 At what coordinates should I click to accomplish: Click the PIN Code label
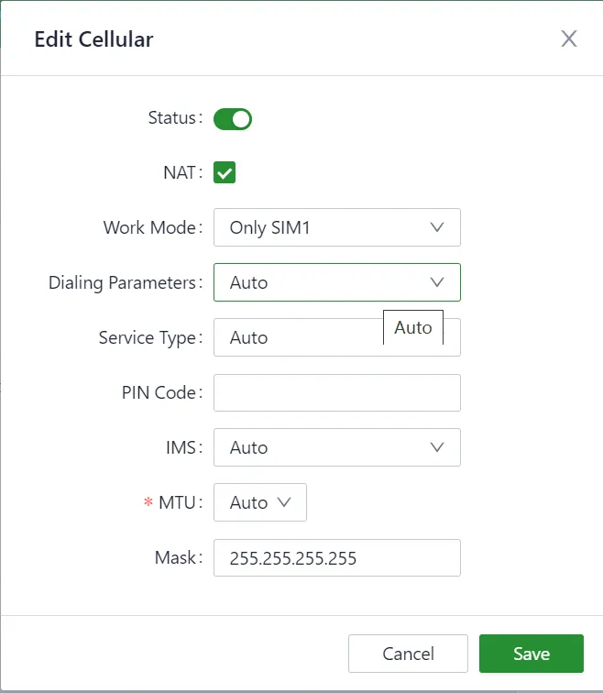tap(162, 392)
